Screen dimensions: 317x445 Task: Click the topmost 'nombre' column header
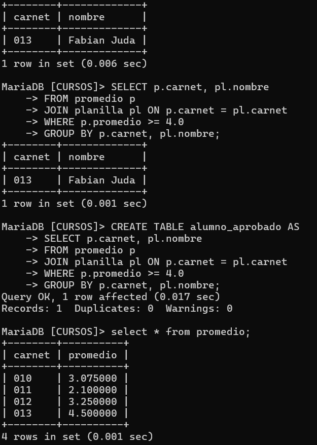(x=86, y=17)
